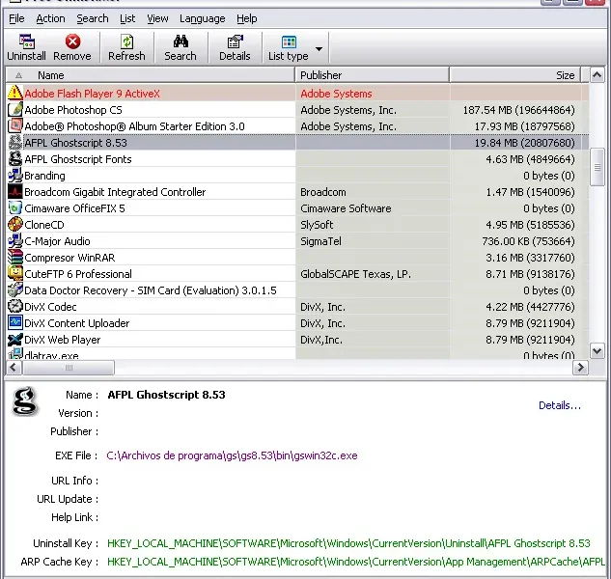Viewport: 611px width, 579px height.
Task: Click the horizontal scrollbar thumb
Action: click(x=69, y=367)
